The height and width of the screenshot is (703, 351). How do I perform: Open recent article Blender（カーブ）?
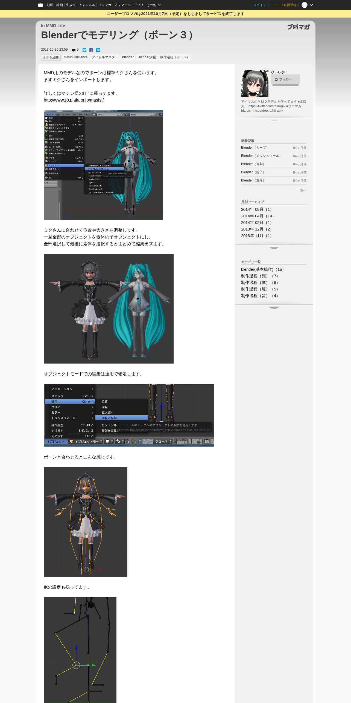(255, 148)
